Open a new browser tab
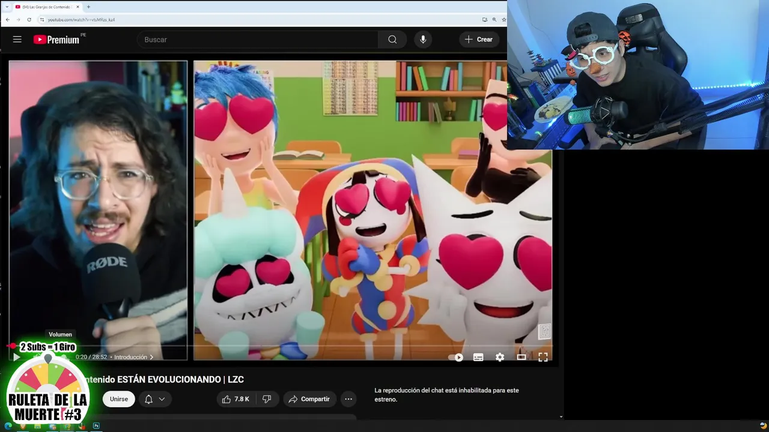 tap(88, 7)
